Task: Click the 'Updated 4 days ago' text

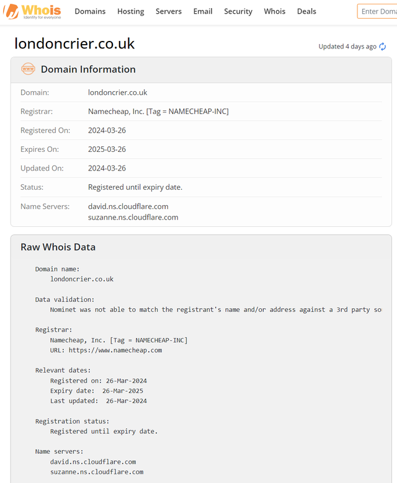Action: tap(347, 47)
